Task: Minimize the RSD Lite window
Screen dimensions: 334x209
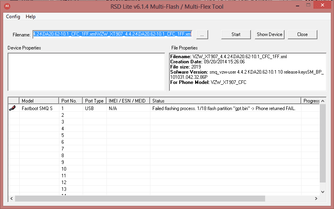Action: 298,6
